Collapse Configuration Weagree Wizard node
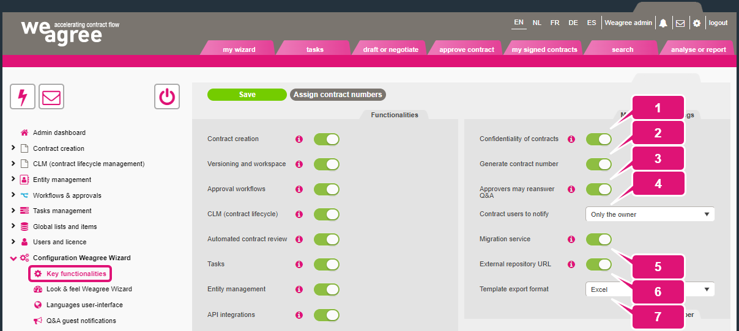 pyautogui.click(x=13, y=258)
